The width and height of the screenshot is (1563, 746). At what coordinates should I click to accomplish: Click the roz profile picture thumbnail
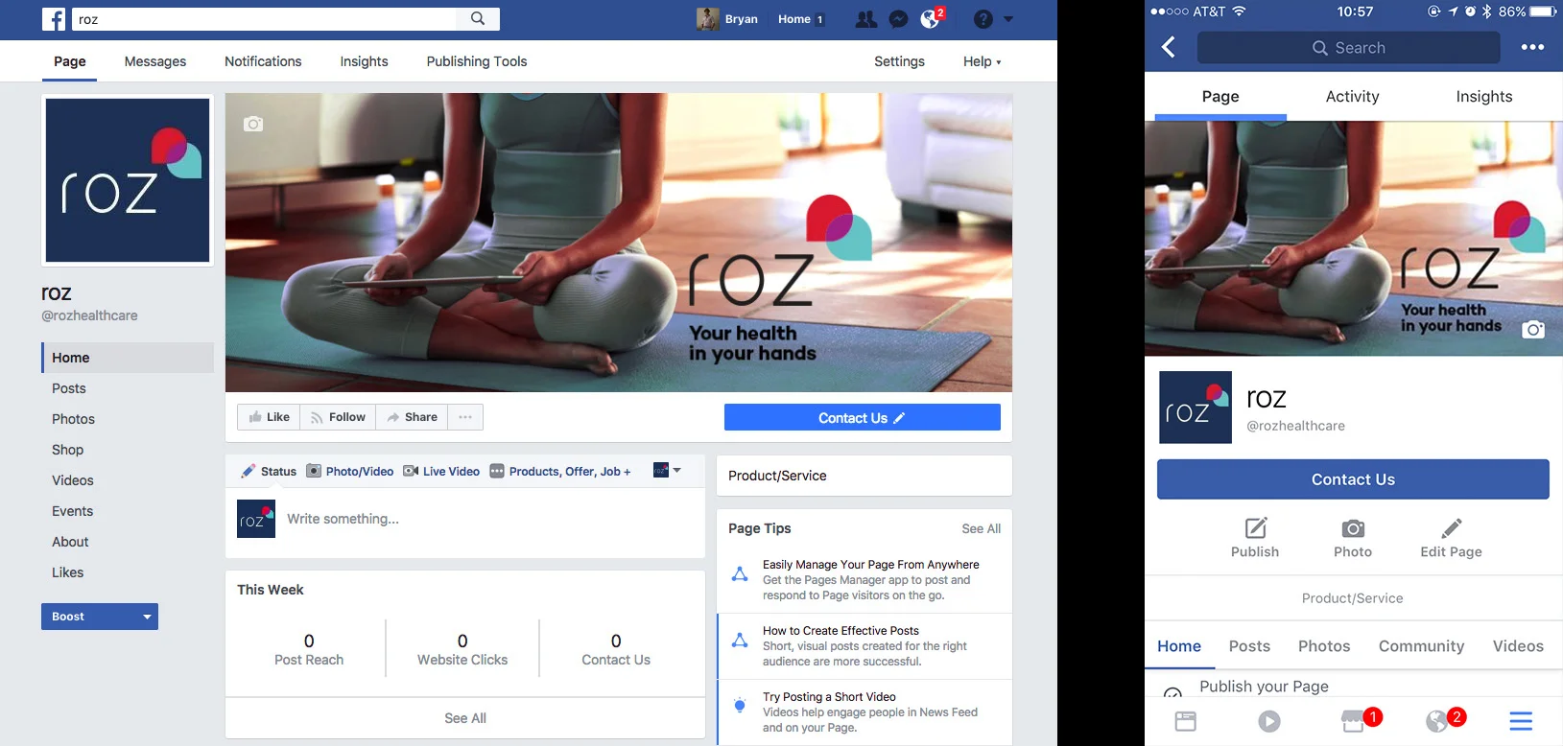128,180
